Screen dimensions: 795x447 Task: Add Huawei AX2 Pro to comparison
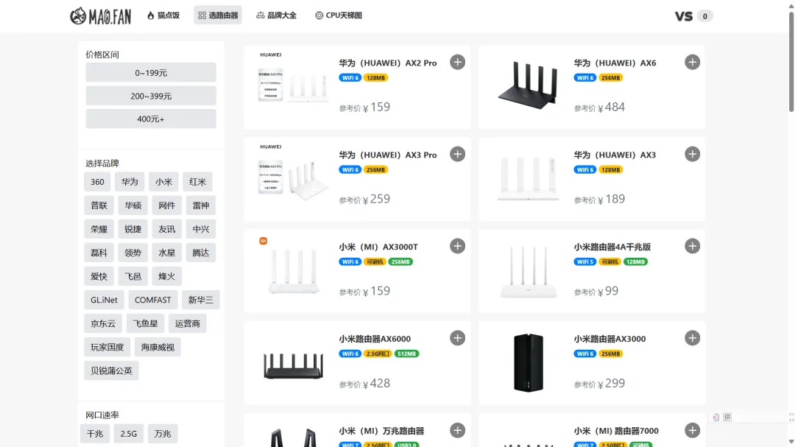(x=457, y=63)
